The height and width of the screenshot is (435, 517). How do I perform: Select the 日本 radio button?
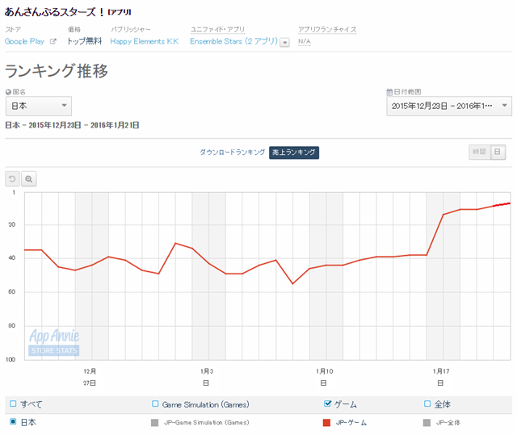coord(12,421)
